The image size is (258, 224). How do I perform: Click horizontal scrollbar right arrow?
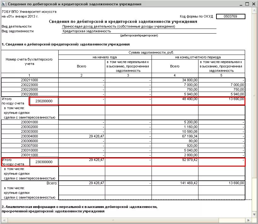[249, 221]
